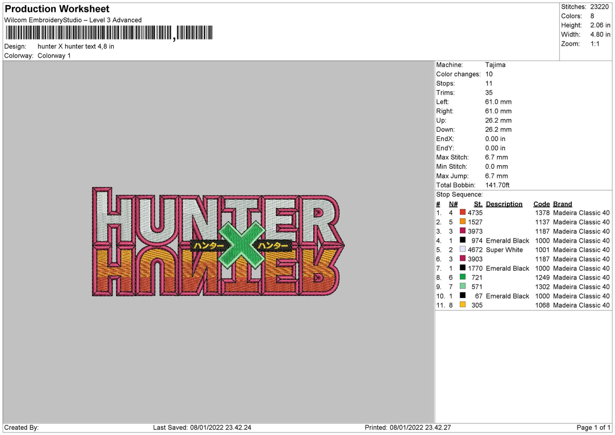This screenshot has width=615, height=435.
Task: Click the Brand column header
Action: [562, 204]
